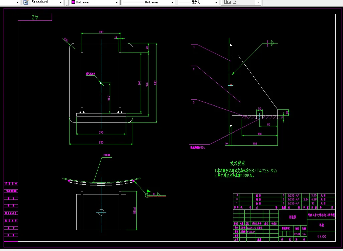
Task: Select the 90 dimension in side view
Action: coord(269,124)
